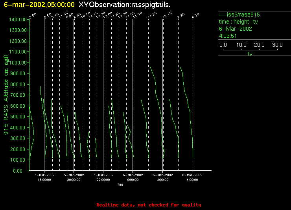This screenshot has height=210, width=291.
Task: Click the '9.30' profile label at top
Action: coord(181,16)
